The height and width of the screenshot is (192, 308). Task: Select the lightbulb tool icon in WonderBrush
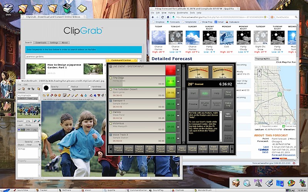tap(48, 95)
